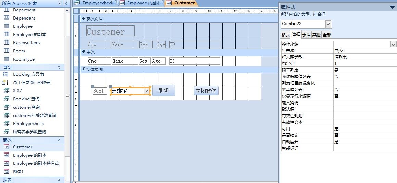397x183 pixels.
Task: Collapse navigation pane with double-arrow button
Action: pyautogui.click(x=67, y=3)
